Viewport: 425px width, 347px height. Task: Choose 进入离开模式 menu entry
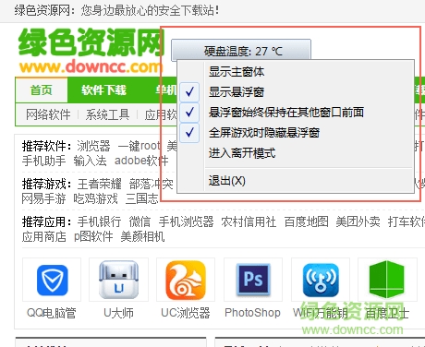242,153
